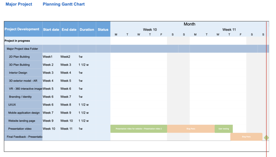Click the Week 10 timeline header
This screenshot has height=157, width=276.
point(150,30)
